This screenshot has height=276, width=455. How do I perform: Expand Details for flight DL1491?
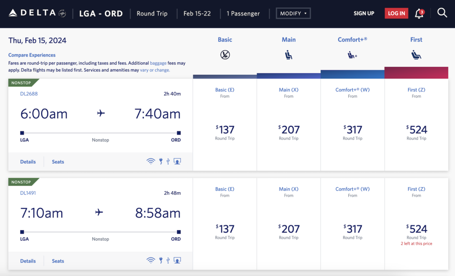point(28,260)
